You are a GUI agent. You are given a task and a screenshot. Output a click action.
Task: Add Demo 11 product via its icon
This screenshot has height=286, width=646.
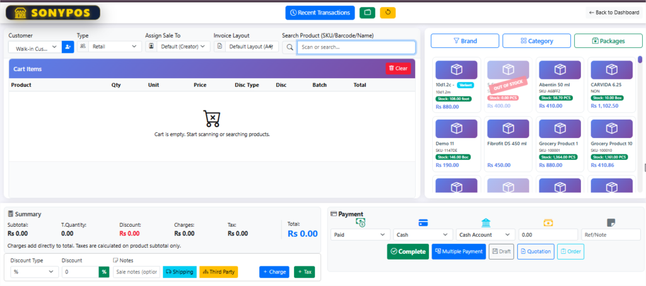coord(455,128)
